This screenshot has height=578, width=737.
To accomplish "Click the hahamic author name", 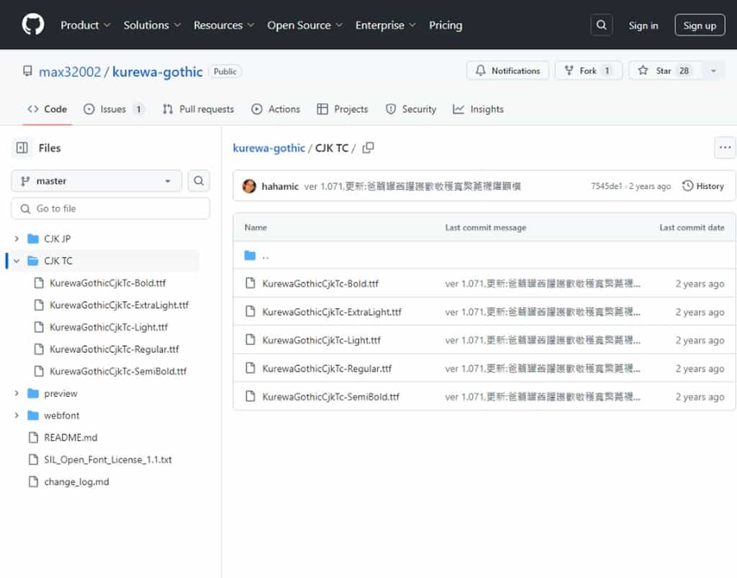I will pos(280,186).
